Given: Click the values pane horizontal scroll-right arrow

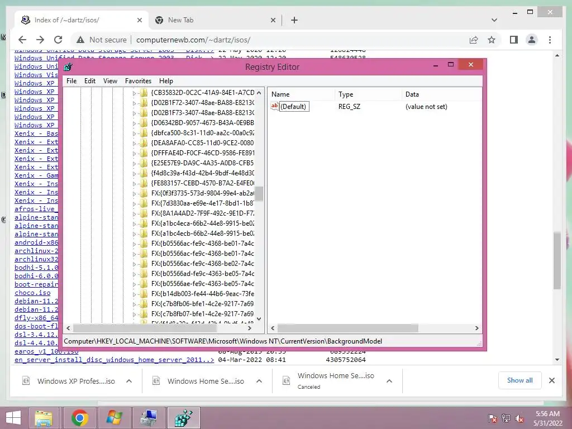Looking at the screenshot, I should pos(477,328).
